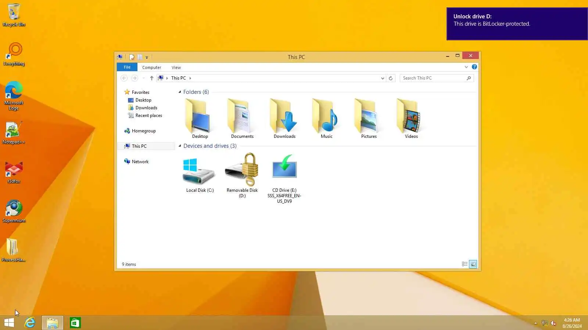Click the window system menu icon
588x330 pixels.
pyautogui.click(x=120, y=57)
